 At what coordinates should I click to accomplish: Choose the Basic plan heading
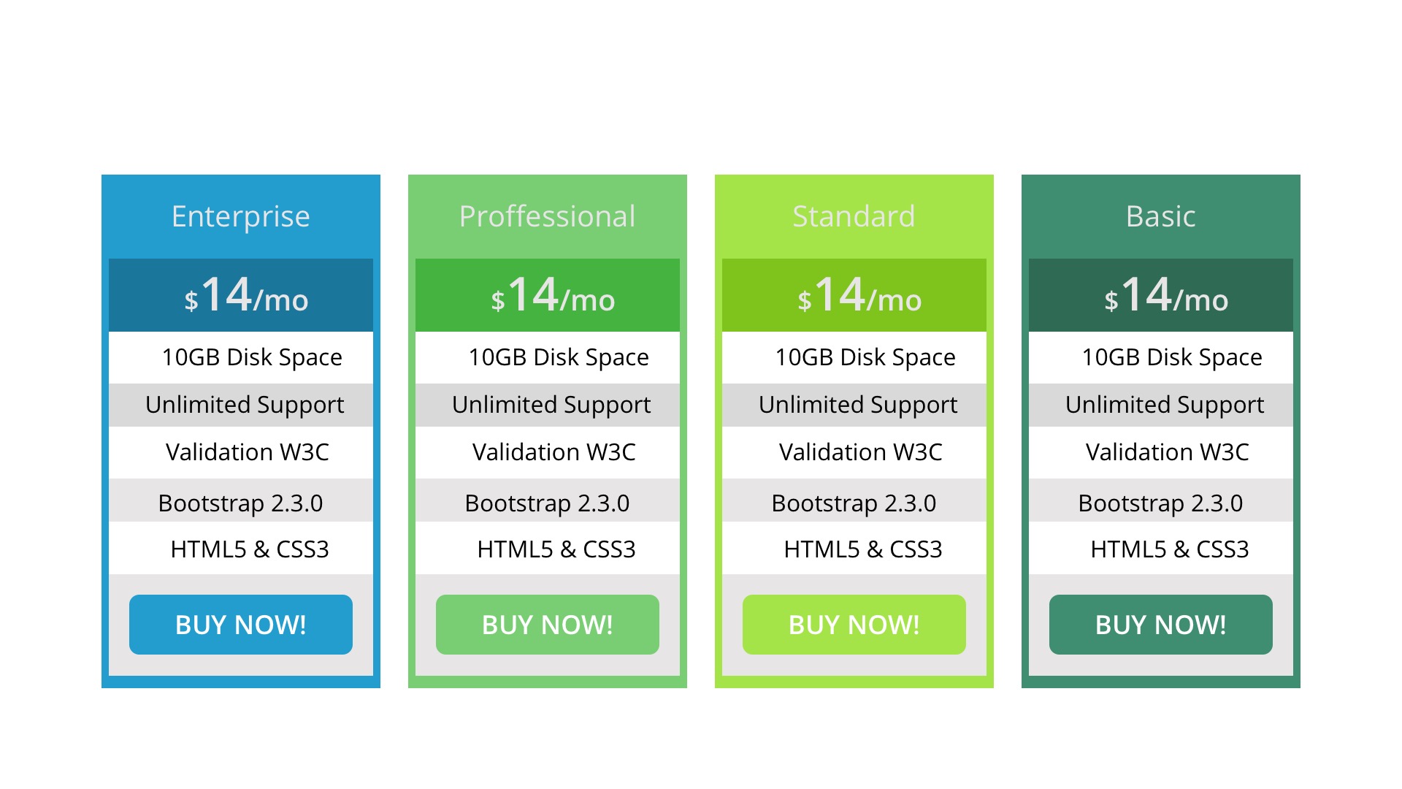[1161, 216]
